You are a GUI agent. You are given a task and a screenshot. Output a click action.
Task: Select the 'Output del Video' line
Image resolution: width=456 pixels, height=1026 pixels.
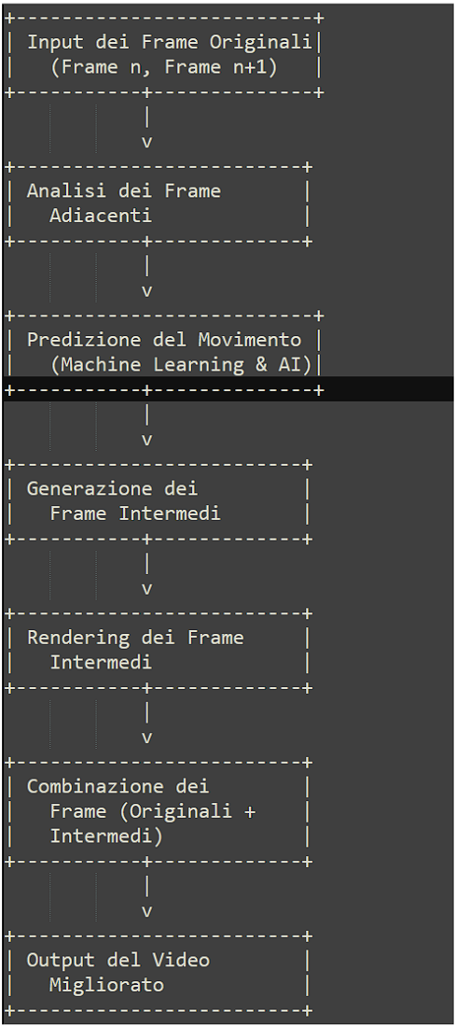coord(118,960)
